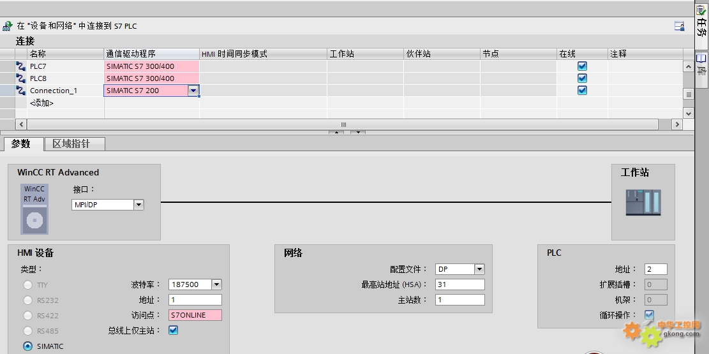The height and width of the screenshot is (354, 709).
Task: Click the HMI address input field
Action: click(195, 300)
